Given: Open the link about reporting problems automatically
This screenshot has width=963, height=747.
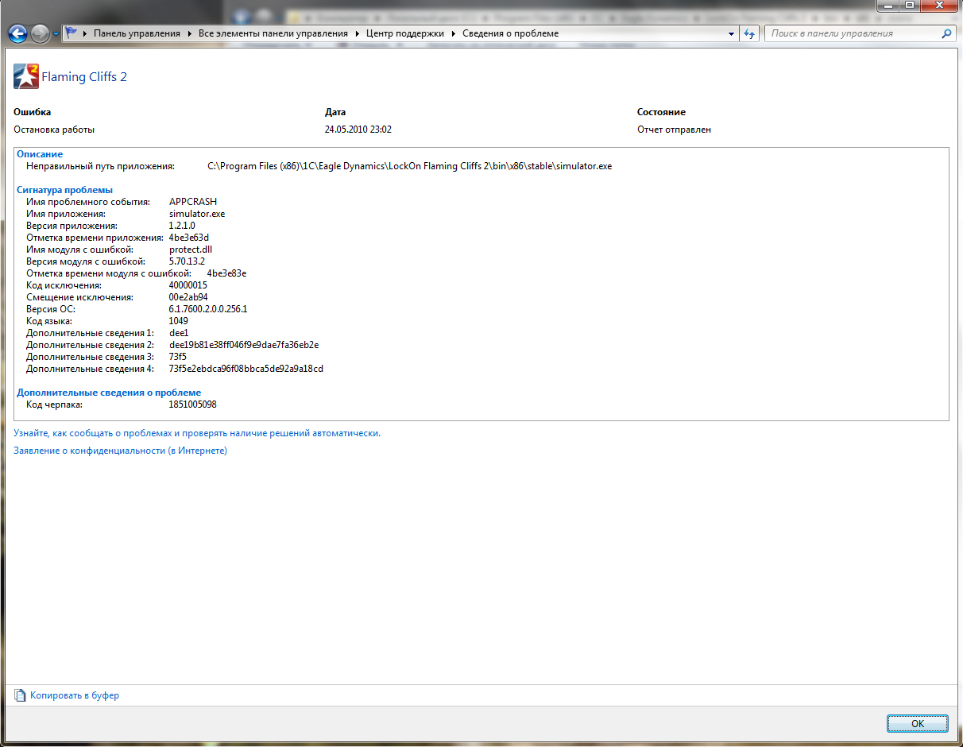Looking at the screenshot, I should click(x=197, y=434).
